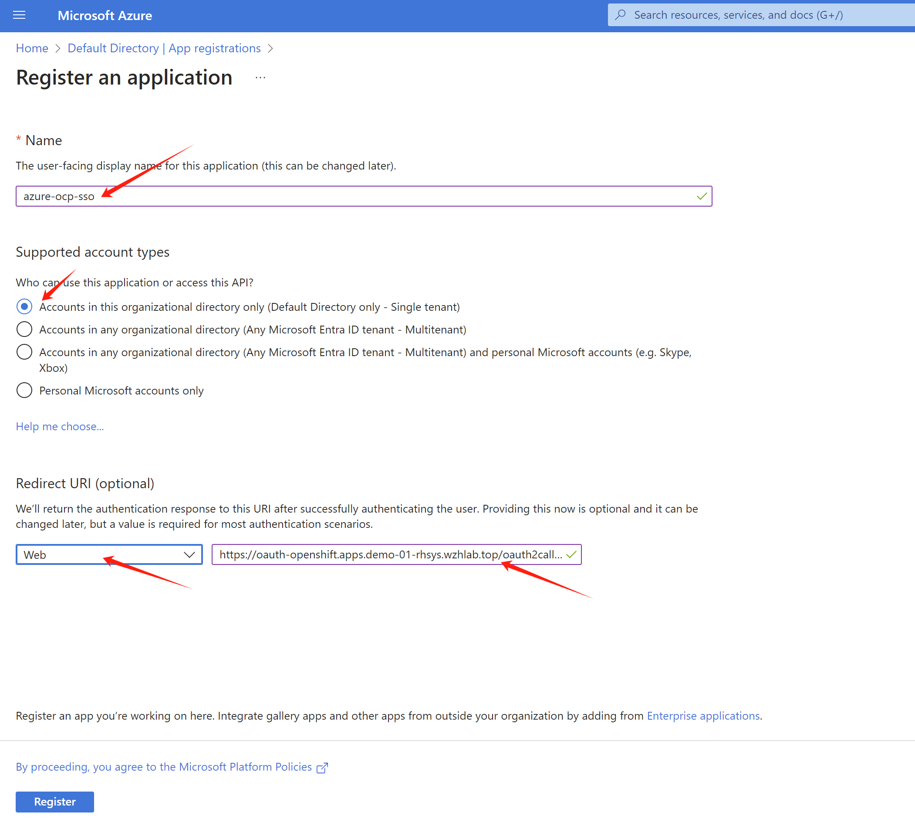
Task: Open the hamburger portal menu
Action: pyautogui.click(x=19, y=15)
